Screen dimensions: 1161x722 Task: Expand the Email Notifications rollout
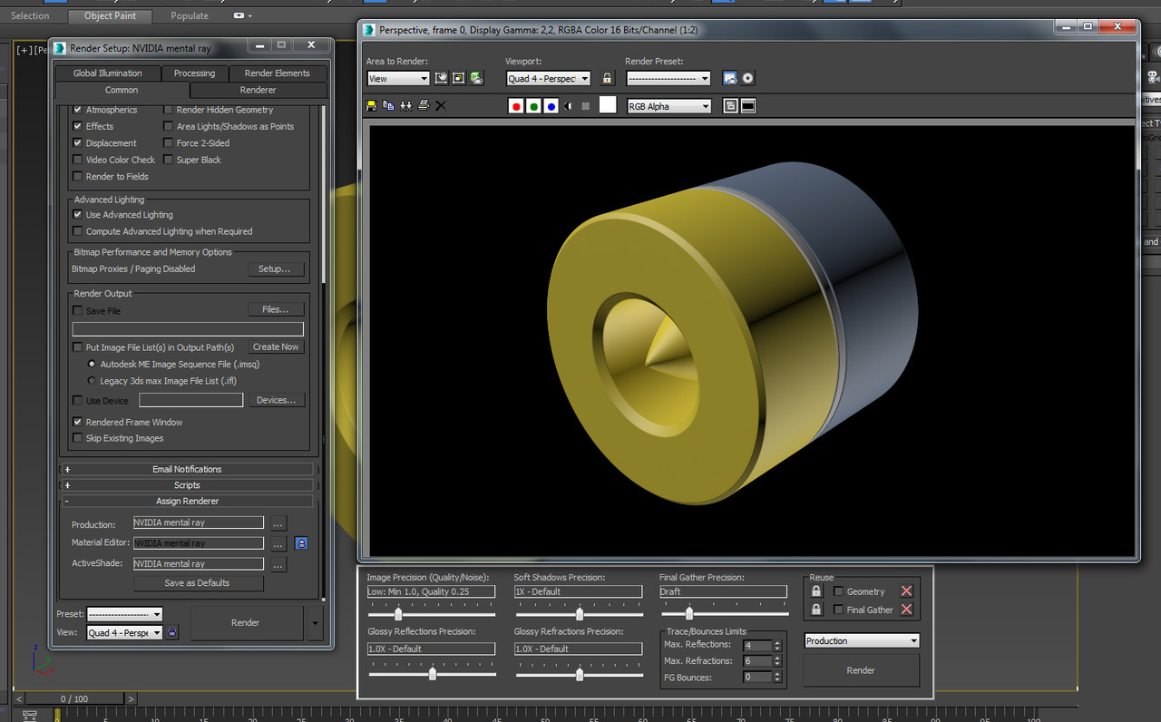point(187,468)
